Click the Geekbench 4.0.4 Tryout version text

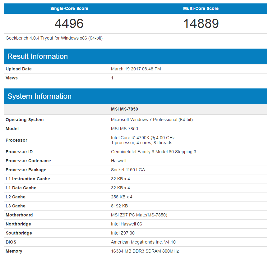(x=54, y=38)
